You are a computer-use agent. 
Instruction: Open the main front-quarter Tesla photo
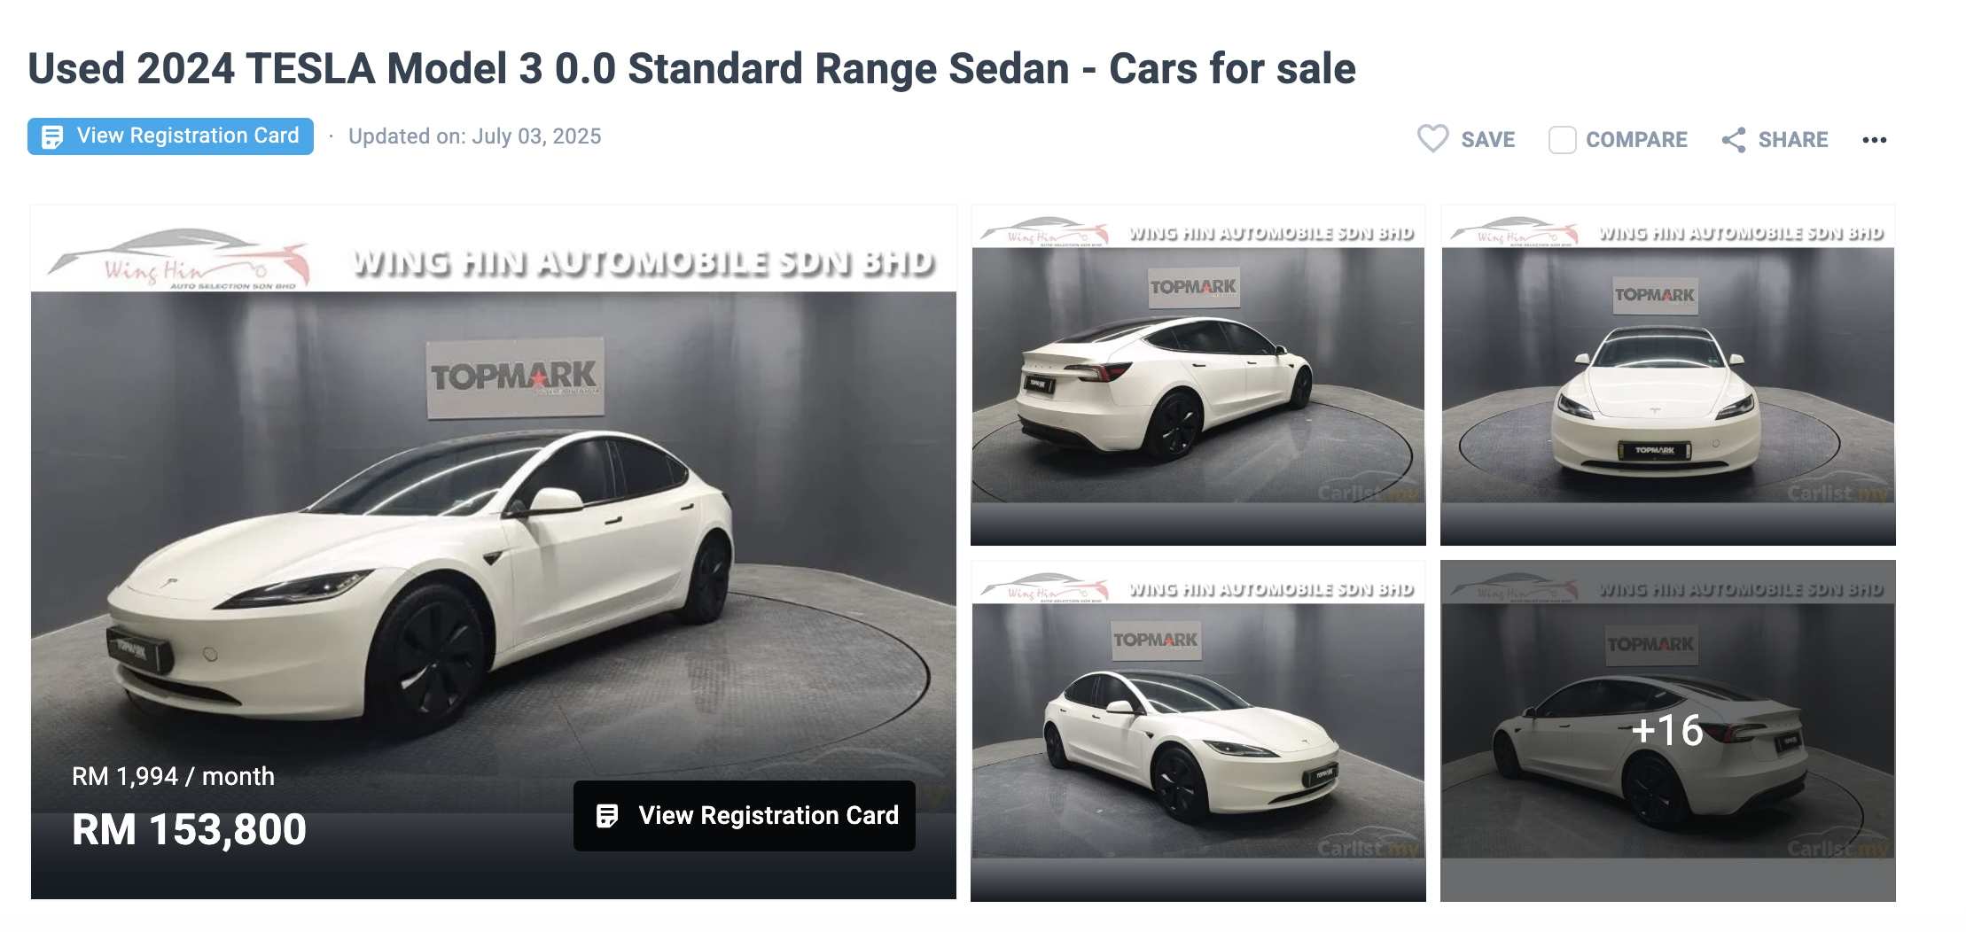click(494, 552)
